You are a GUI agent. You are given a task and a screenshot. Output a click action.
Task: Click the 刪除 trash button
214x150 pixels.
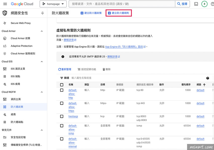pos(106,69)
